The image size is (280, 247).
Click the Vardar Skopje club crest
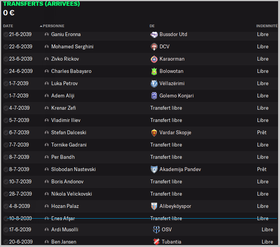(x=154, y=133)
